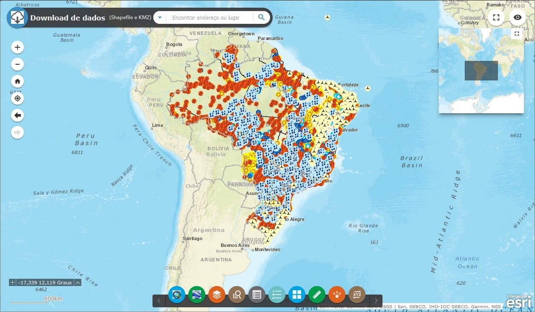Click the Lima city label
The width and height of the screenshot is (535, 312).
point(158,125)
